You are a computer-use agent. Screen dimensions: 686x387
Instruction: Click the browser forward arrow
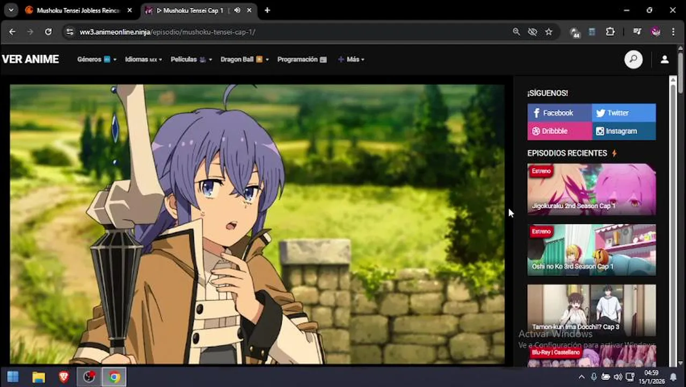click(30, 32)
